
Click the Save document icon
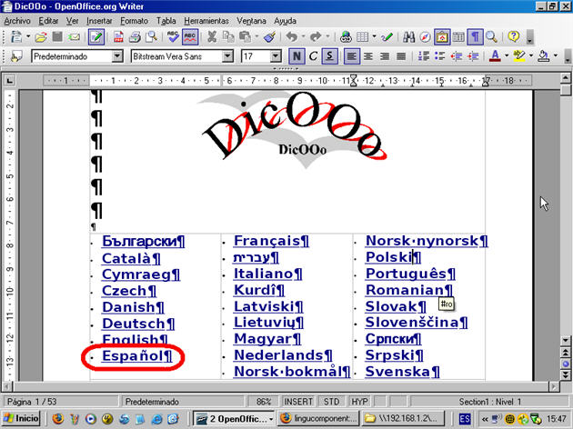point(57,37)
